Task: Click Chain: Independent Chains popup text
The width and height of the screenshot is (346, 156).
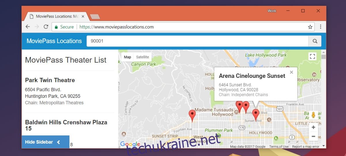Action: pyautogui.click(x=243, y=95)
